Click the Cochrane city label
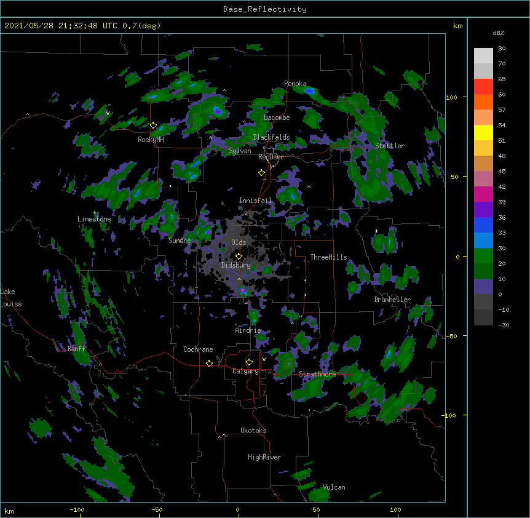The height and width of the screenshot is (518, 530). tap(198, 349)
